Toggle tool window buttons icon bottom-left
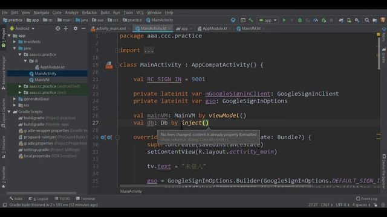This screenshot has height=217, width=387. point(4,205)
